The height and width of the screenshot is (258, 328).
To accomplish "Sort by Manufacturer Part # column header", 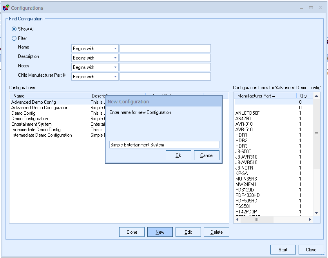I will coord(265,96).
